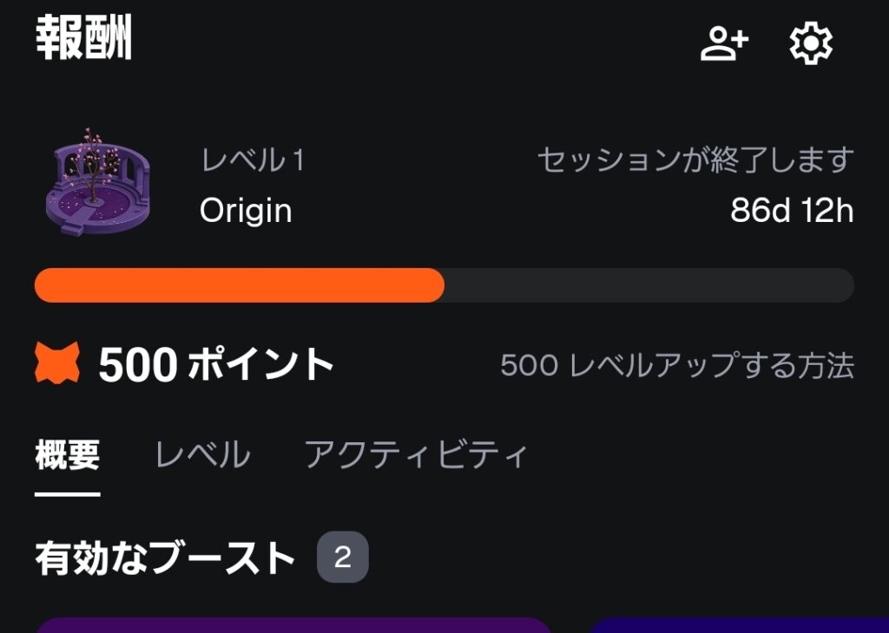Image resolution: width=889 pixels, height=633 pixels.
Task: Switch to the 概要 tab
Action: [x=68, y=455]
